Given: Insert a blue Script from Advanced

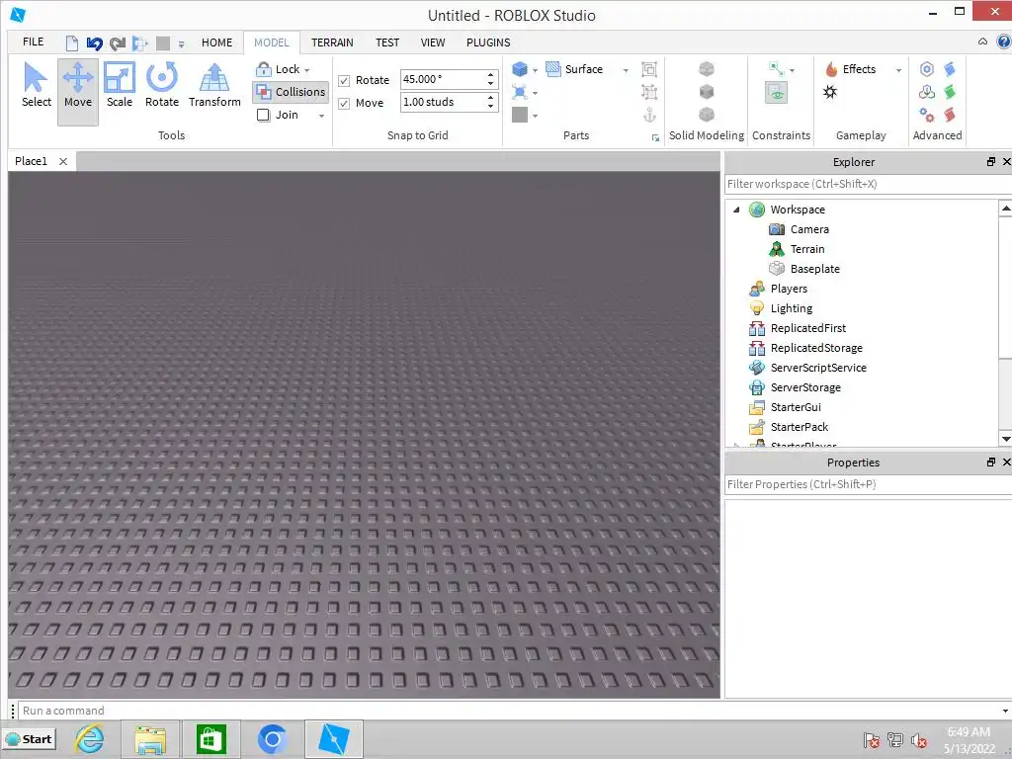Looking at the screenshot, I should tap(950, 69).
